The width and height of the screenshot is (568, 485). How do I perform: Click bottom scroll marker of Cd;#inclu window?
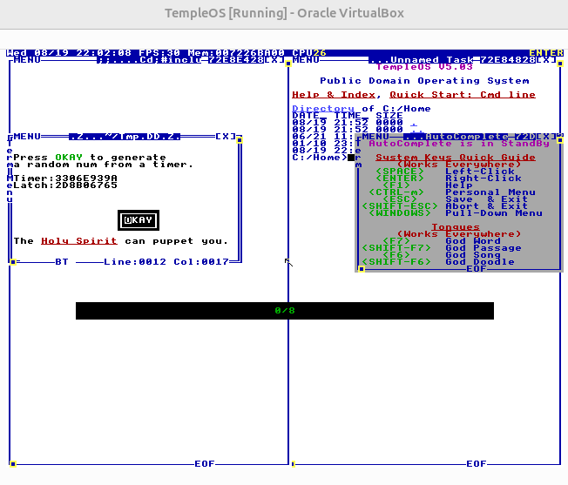(13, 463)
